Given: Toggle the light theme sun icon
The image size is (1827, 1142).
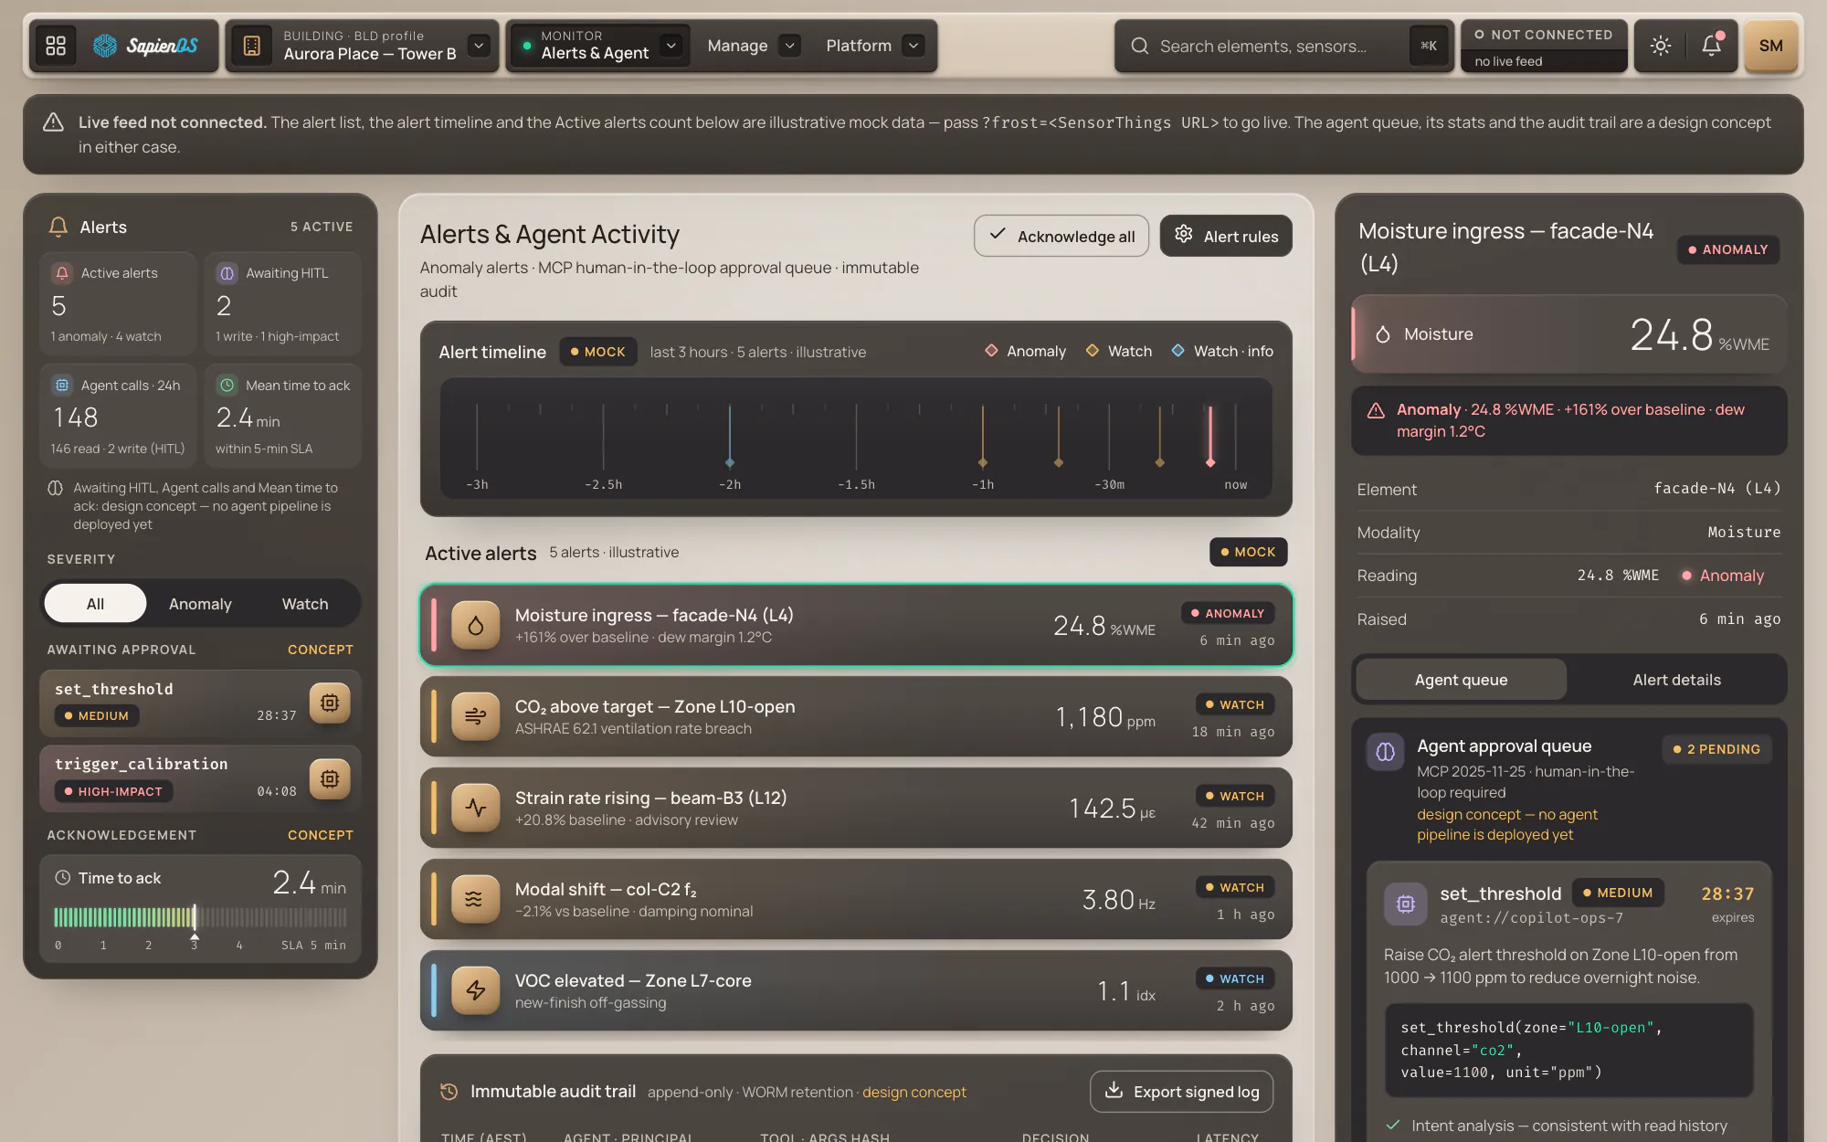Looking at the screenshot, I should (x=1660, y=46).
